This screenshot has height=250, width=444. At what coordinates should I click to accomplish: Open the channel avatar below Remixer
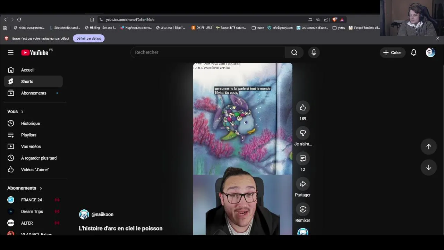303,232
